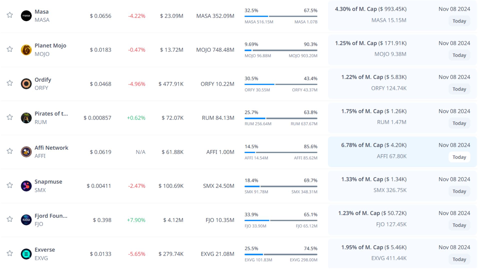Toggle the favorite star for Ordify

pyautogui.click(x=10, y=83)
